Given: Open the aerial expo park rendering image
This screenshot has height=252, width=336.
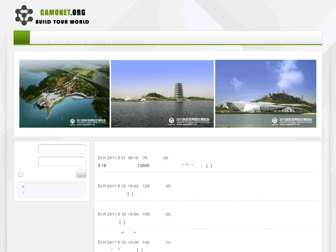Looking at the screenshot, I should [65, 94].
